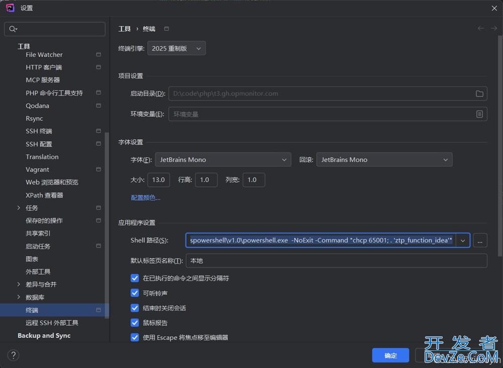
Task: Click project-level icon beside Vagrant
Action: click(99, 169)
